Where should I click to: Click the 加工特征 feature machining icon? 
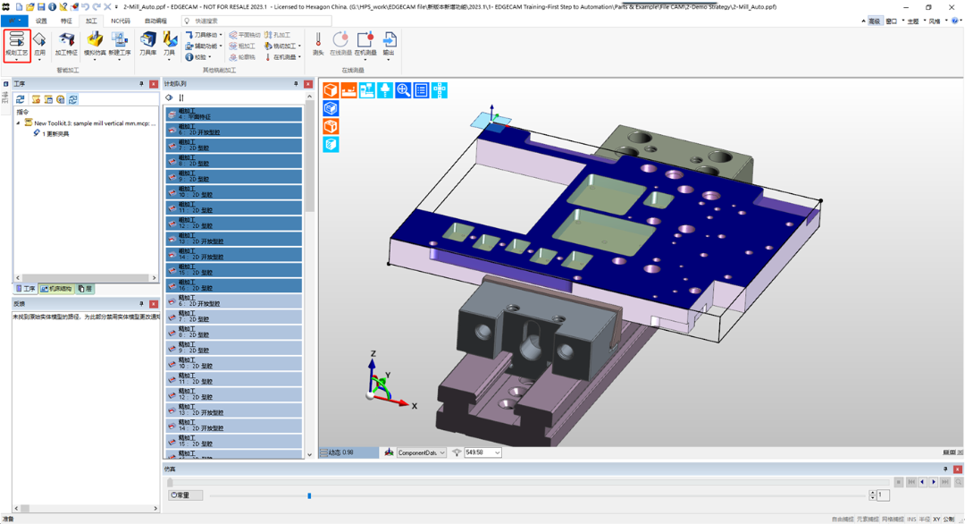tap(66, 45)
